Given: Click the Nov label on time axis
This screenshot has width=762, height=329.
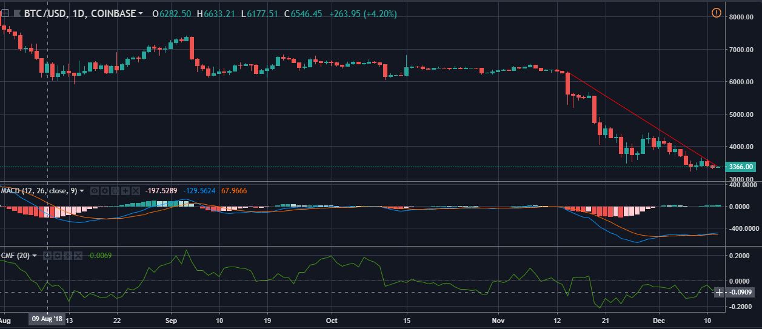Looking at the screenshot, I should [499, 319].
